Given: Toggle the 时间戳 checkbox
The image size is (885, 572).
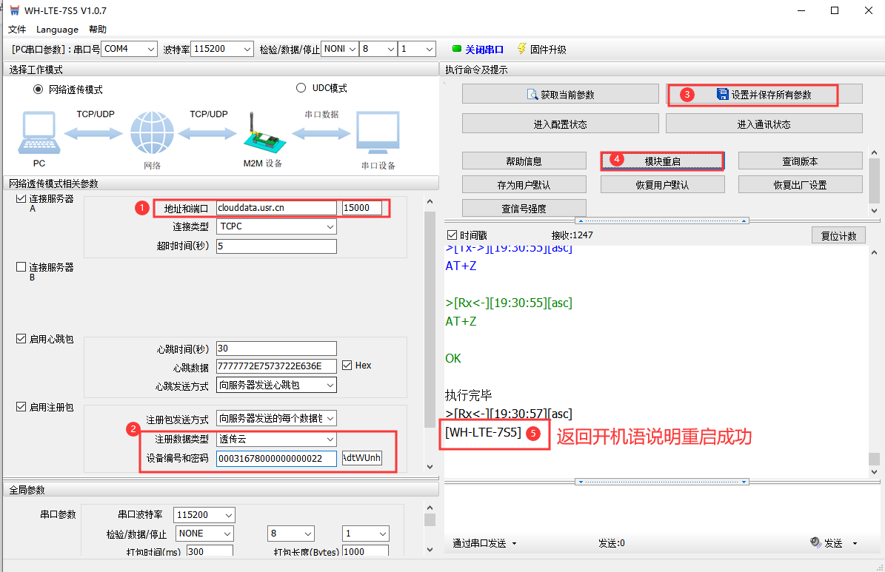Looking at the screenshot, I should [x=452, y=235].
